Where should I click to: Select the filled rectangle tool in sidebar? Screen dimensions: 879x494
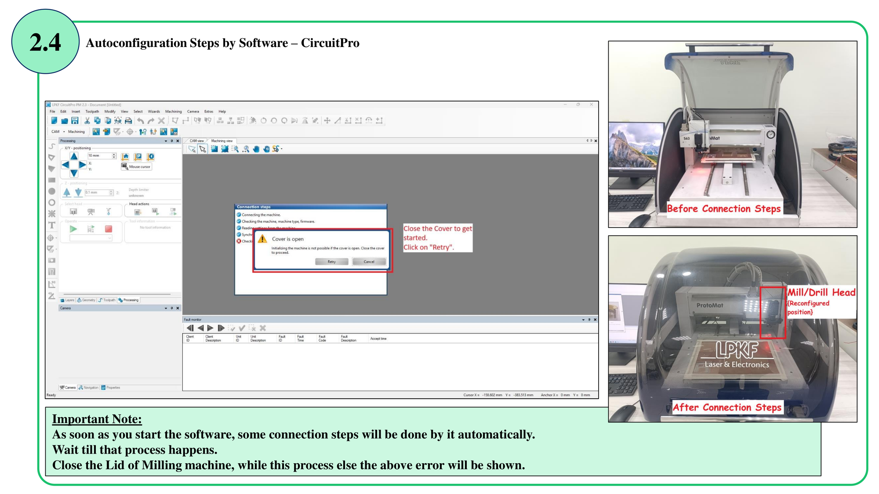pos(51,180)
